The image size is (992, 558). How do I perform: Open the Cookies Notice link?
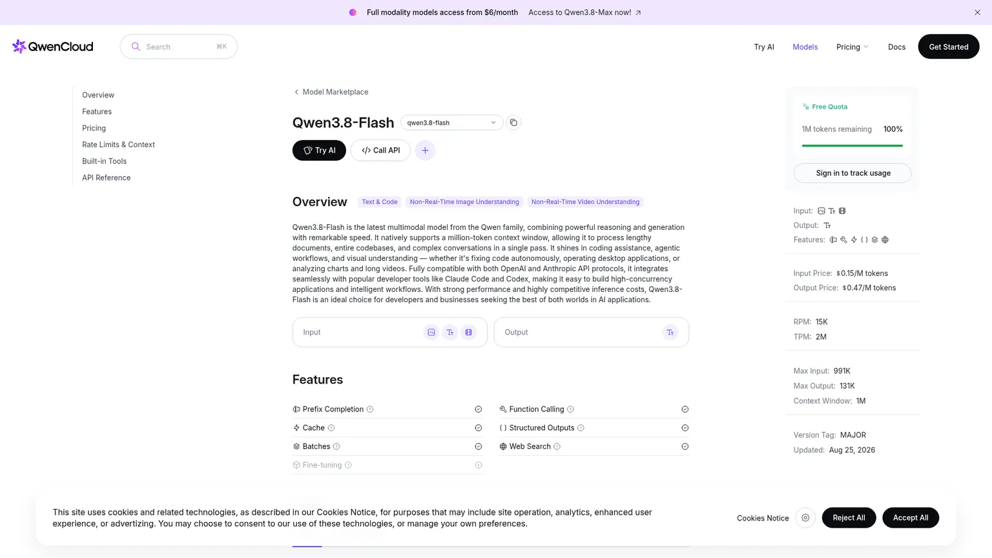pos(763,518)
